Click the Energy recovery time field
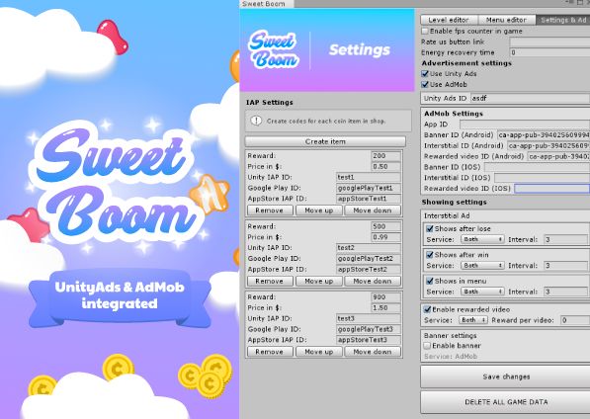The image size is (590, 419). pos(549,52)
